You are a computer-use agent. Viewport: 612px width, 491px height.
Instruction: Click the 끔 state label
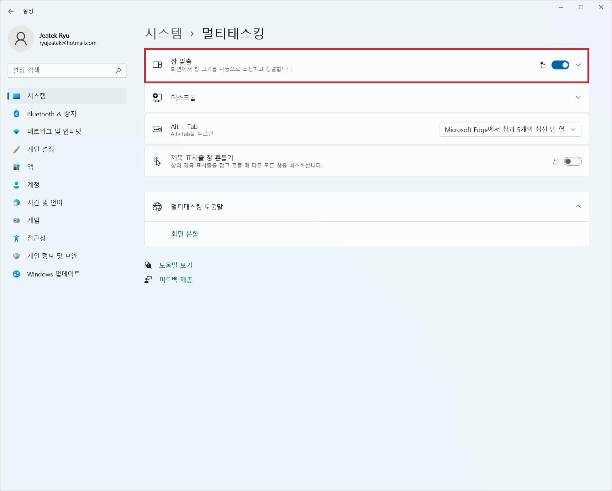pos(555,162)
